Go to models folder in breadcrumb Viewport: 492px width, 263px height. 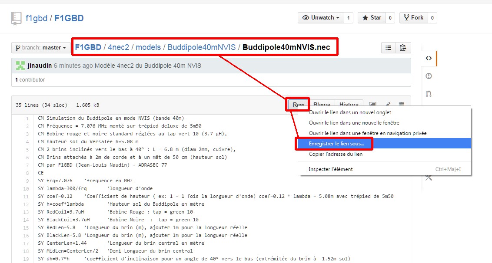coord(148,47)
